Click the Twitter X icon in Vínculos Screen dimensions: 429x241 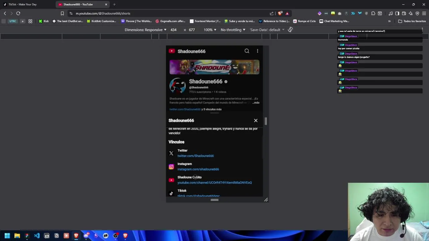(x=171, y=153)
